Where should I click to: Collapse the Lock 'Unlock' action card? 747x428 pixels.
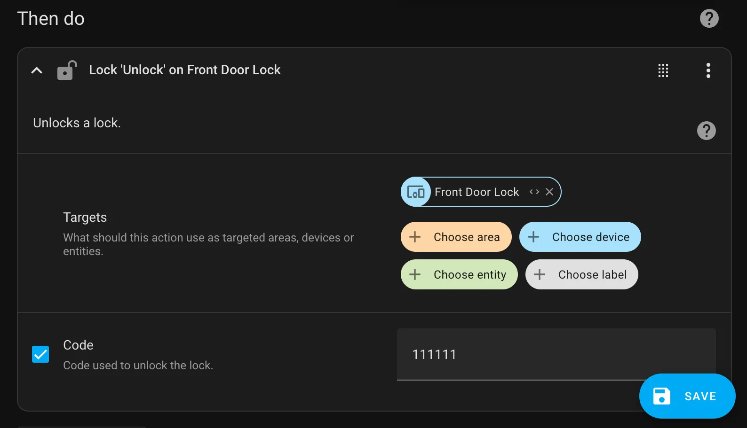[x=36, y=70]
